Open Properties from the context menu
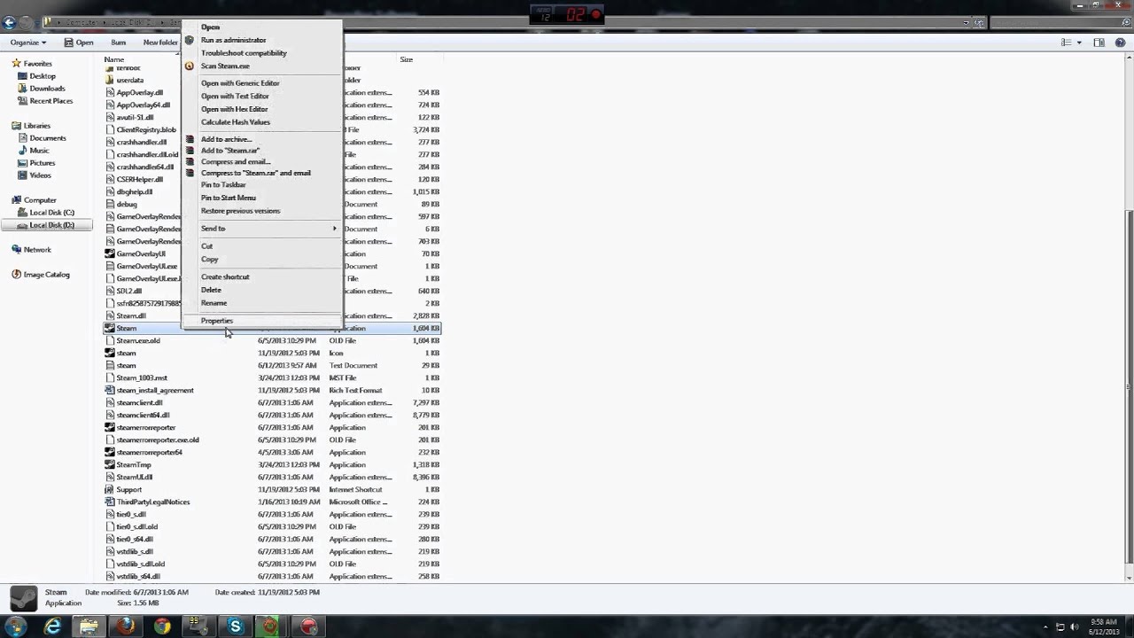The height and width of the screenshot is (638, 1134). 216,321
